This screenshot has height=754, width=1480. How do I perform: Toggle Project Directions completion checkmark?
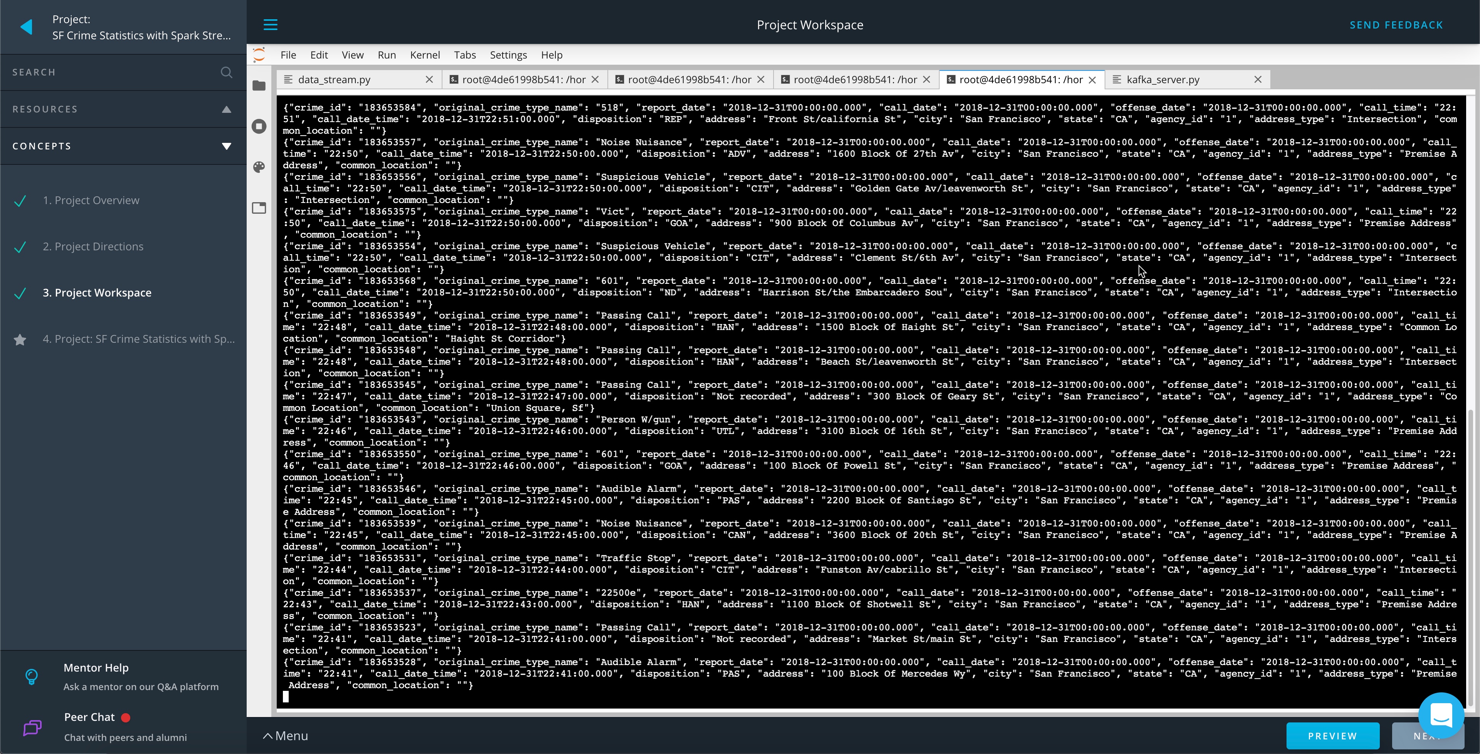(x=21, y=246)
